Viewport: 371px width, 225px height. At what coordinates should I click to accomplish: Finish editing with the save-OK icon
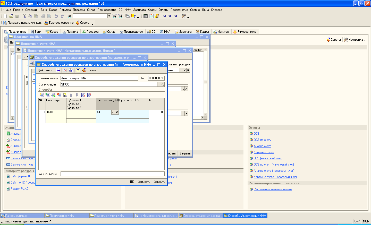(x=65, y=95)
